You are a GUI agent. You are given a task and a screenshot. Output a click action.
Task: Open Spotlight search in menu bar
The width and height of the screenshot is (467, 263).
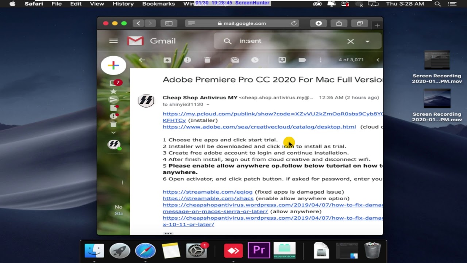pyautogui.click(x=438, y=4)
